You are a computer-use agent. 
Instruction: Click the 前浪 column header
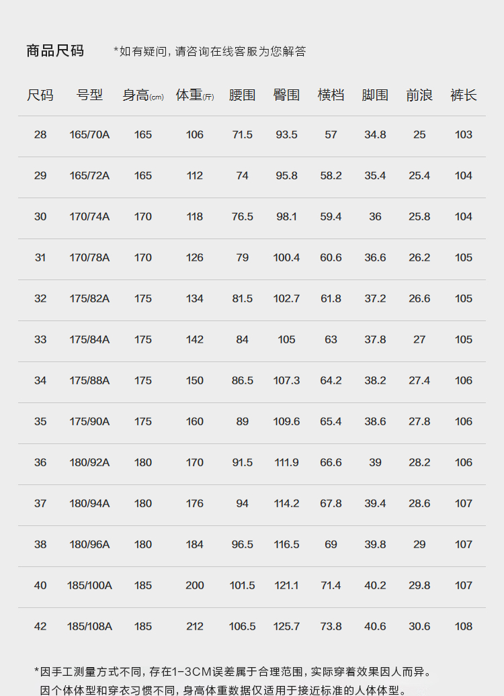[419, 95]
